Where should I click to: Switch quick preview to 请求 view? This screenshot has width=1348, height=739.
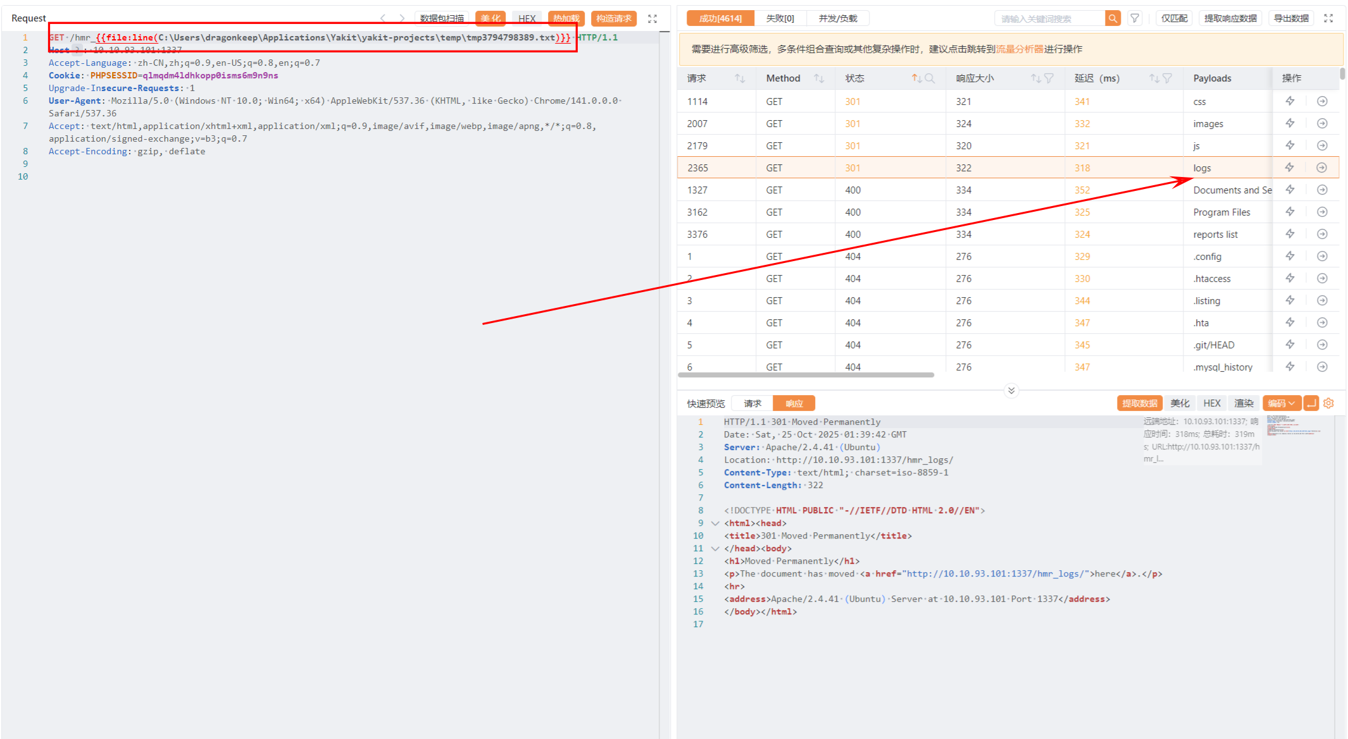pyautogui.click(x=752, y=403)
